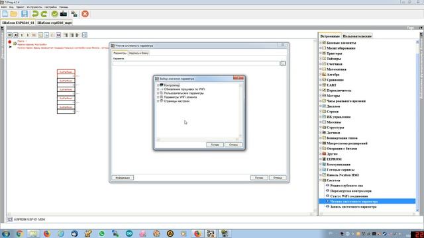Click Готово in the system parameter dialog
The width and height of the screenshot is (424, 238).
point(259,178)
